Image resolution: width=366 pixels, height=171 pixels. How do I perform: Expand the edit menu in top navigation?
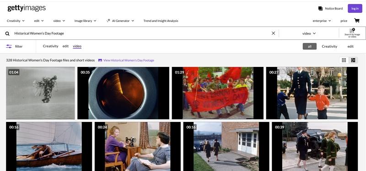[39, 21]
